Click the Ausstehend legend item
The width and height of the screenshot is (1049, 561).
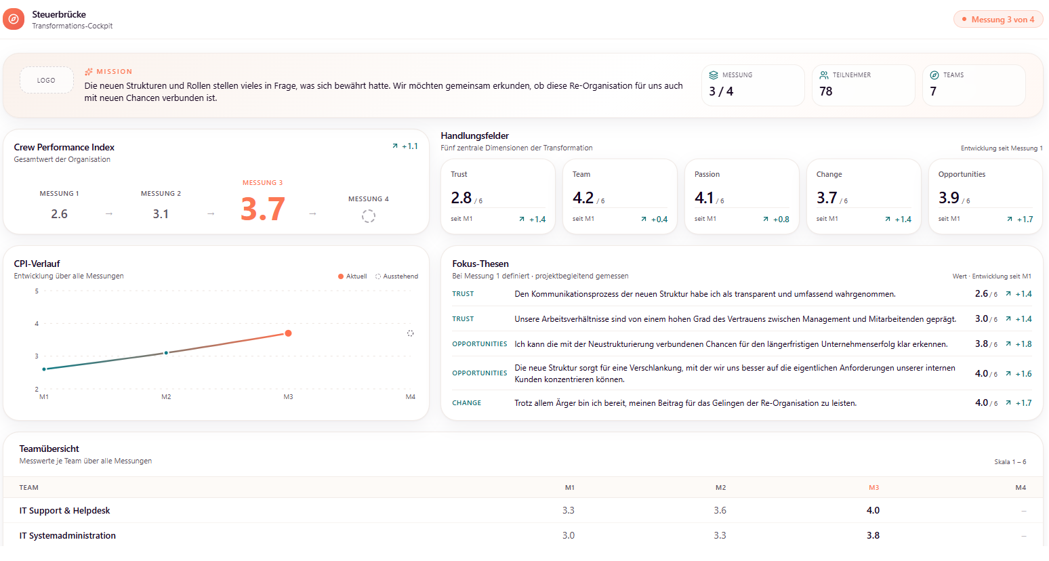pyautogui.click(x=397, y=276)
